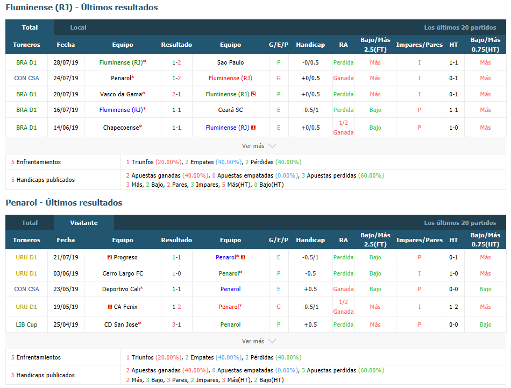The image size is (511, 388).
Task: Click yellow card icon beside CA Fenix
Action: pyautogui.click(x=110, y=307)
